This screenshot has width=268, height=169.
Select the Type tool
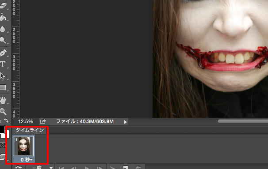tap(3, 64)
